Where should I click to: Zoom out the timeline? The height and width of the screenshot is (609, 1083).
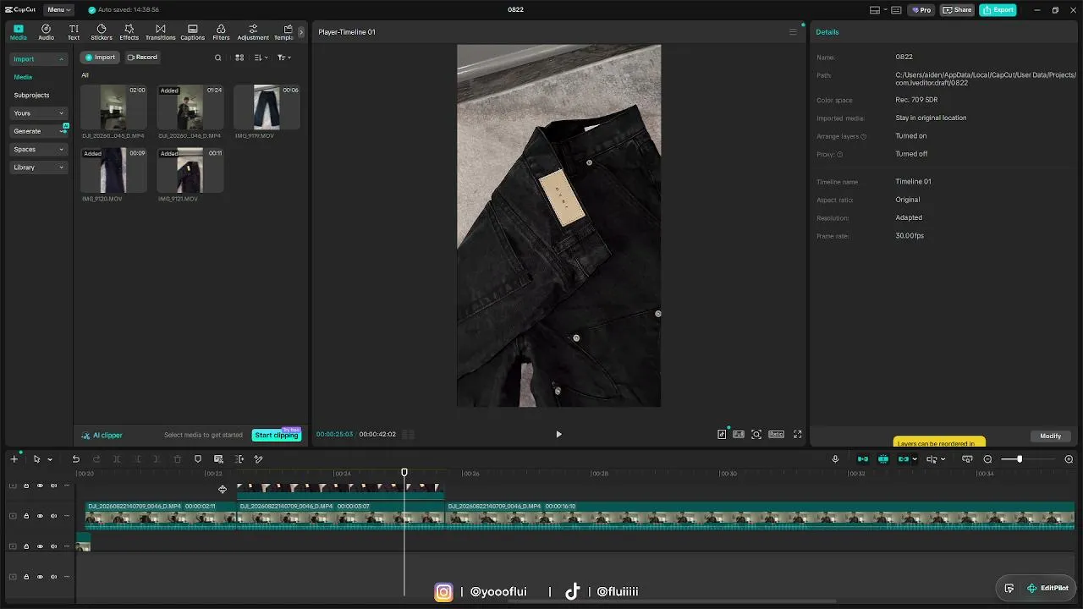coord(987,459)
